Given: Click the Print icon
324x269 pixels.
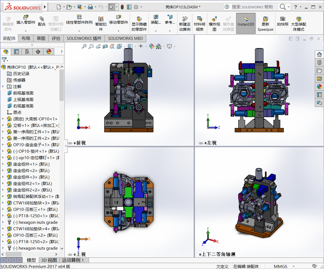Looking at the screenshot, I should 91,7.
